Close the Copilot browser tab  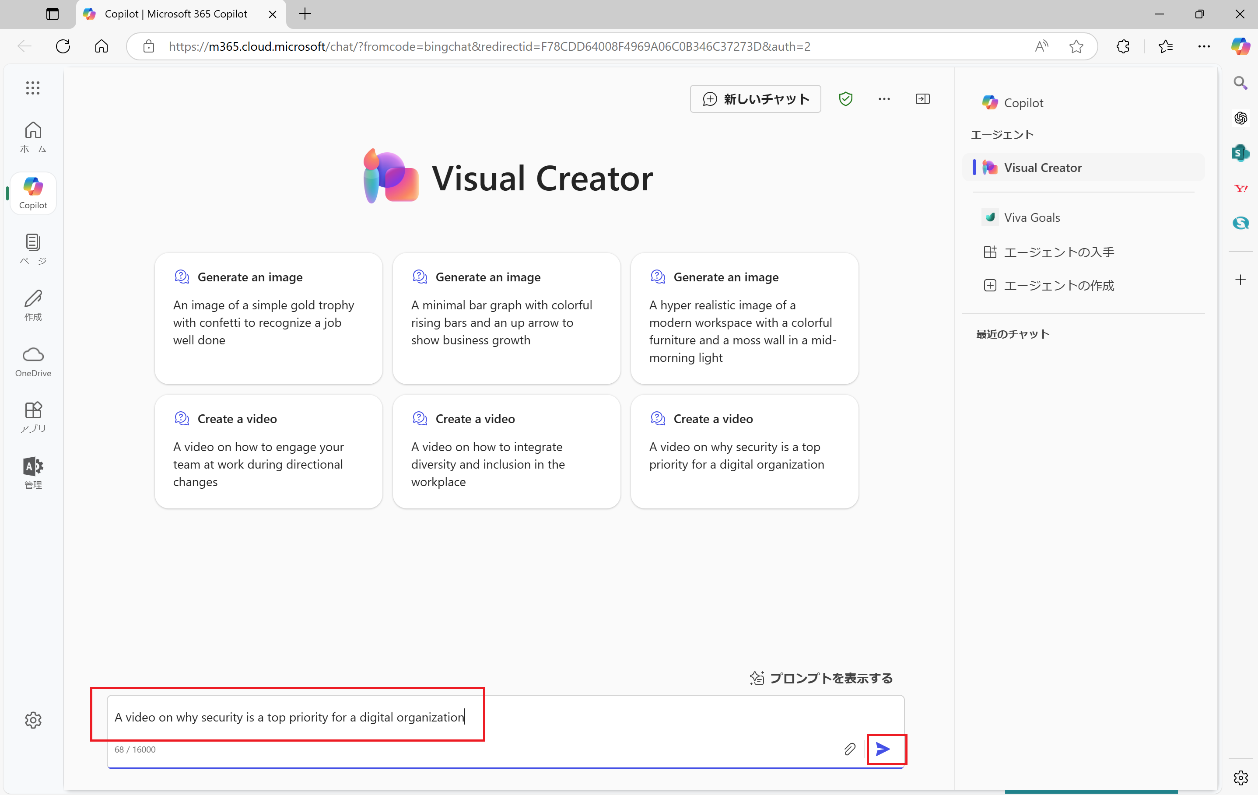pyautogui.click(x=273, y=14)
